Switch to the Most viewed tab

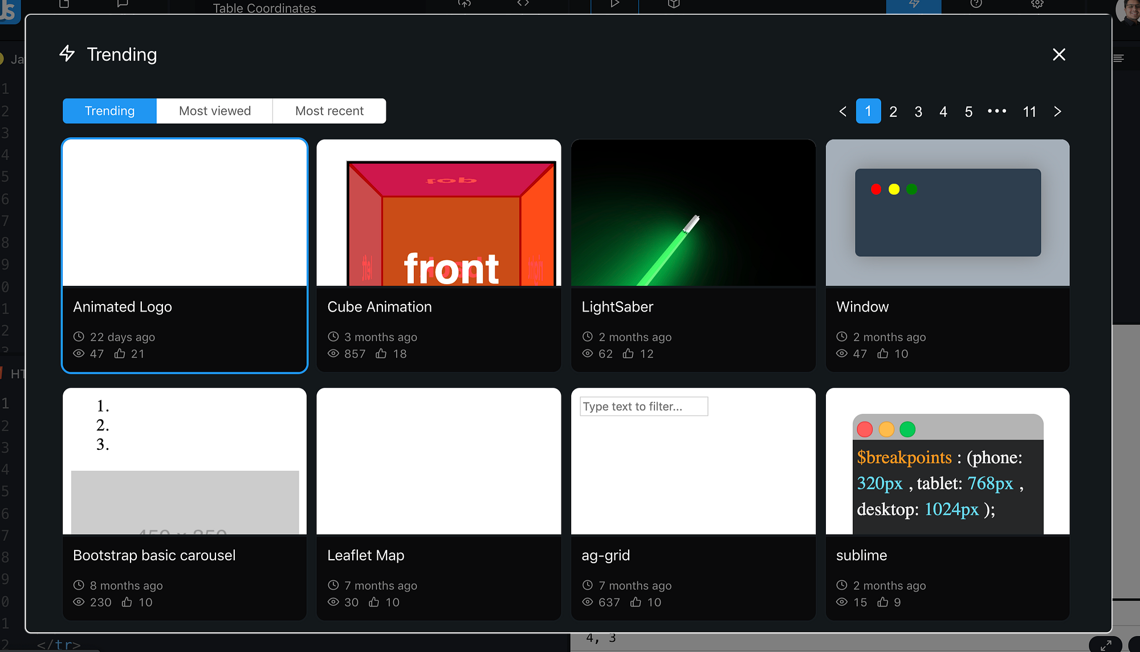tap(214, 111)
